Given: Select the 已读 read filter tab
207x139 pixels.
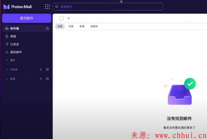Looking at the screenshot, I should click(x=71, y=26).
